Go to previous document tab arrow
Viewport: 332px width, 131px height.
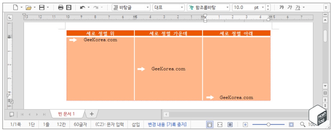coord(30,114)
